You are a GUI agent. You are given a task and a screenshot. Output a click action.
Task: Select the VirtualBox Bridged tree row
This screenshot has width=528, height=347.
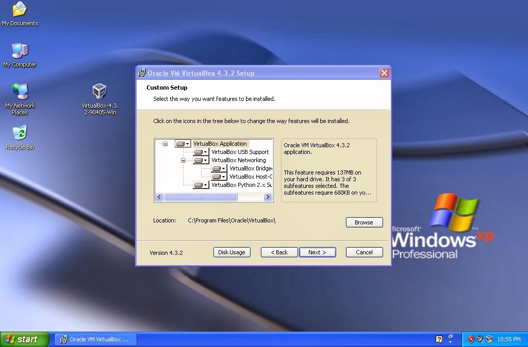click(x=251, y=168)
